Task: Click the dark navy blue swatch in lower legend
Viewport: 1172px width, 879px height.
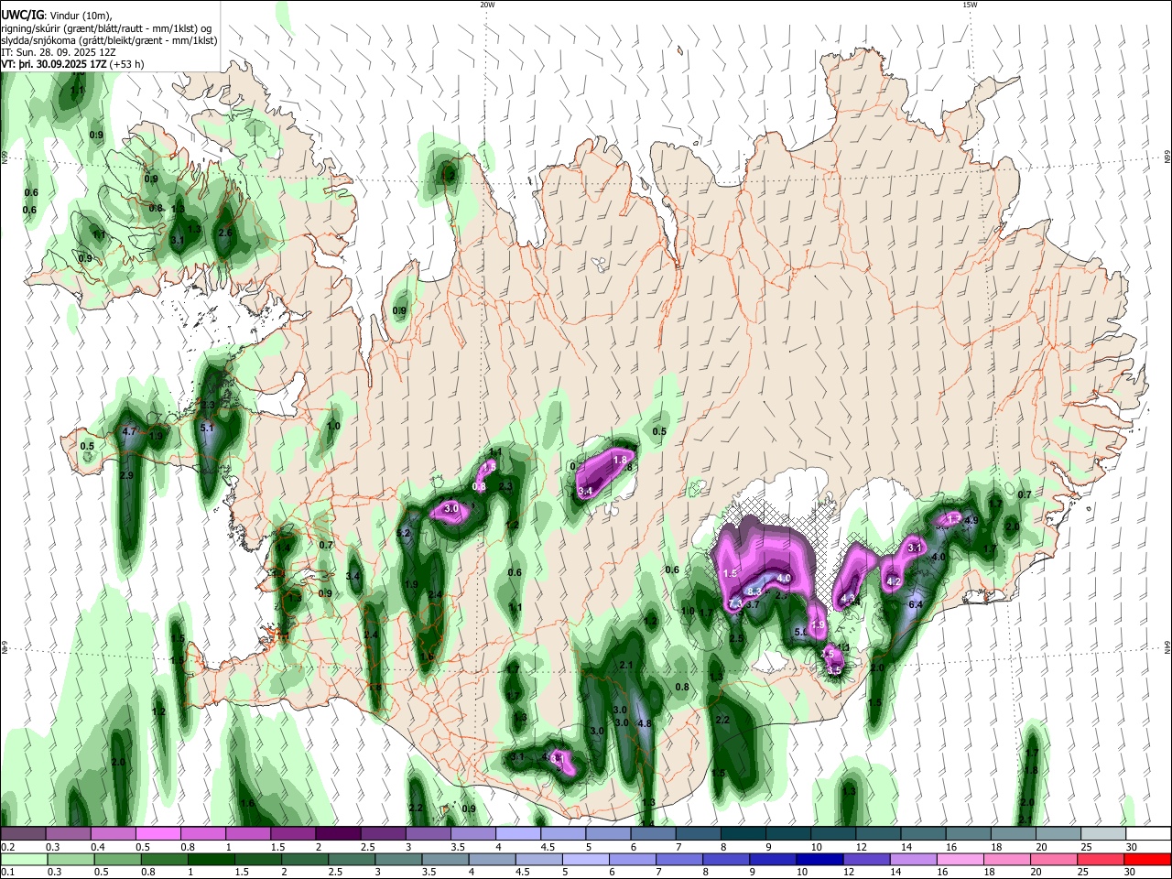Action: (819, 860)
